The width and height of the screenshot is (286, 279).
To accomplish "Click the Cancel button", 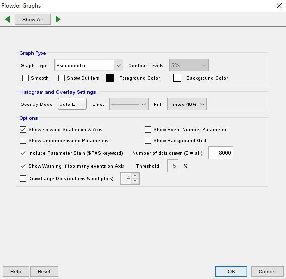I will [x=267, y=271].
